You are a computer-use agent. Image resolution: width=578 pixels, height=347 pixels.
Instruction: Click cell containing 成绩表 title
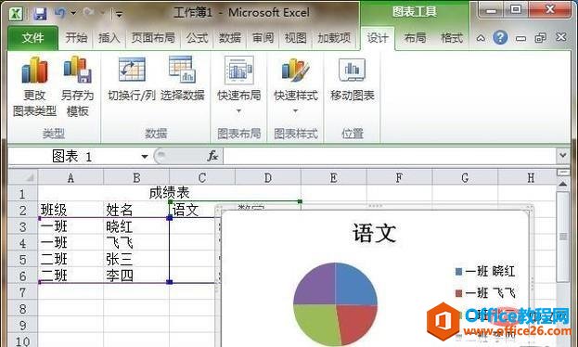(169, 192)
